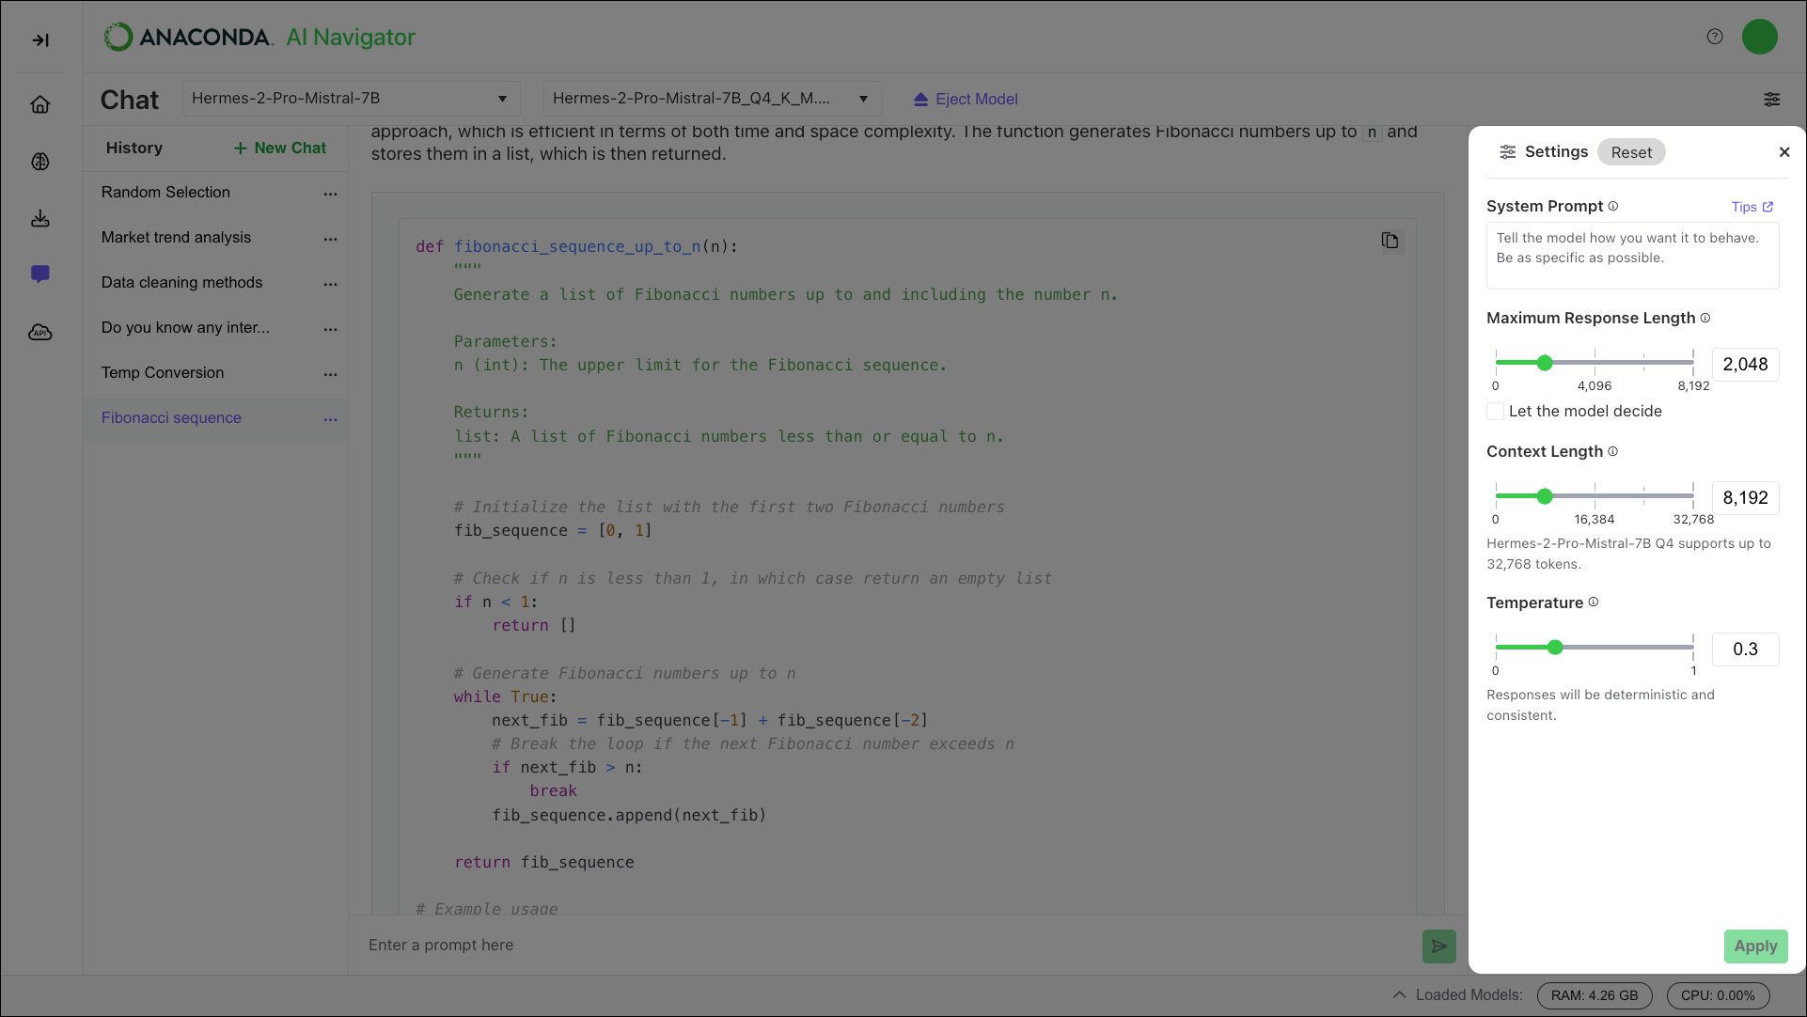Screen dimensions: 1807x1017
Task: Toggle the settings sliders icon in chat header
Action: coord(1771,99)
